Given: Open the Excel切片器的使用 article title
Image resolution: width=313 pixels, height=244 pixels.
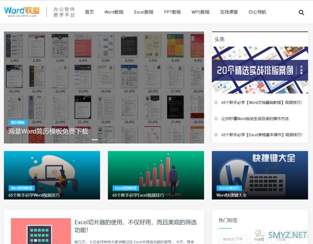Looking at the screenshot, I should coord(135,226).
